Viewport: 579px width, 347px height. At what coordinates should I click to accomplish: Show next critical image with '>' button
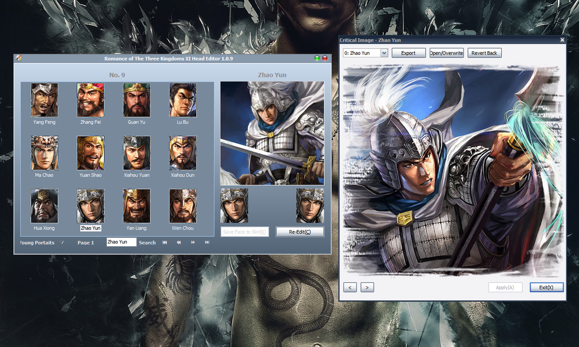coord(367,287)
